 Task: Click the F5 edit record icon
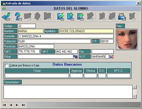click(61, 16)
